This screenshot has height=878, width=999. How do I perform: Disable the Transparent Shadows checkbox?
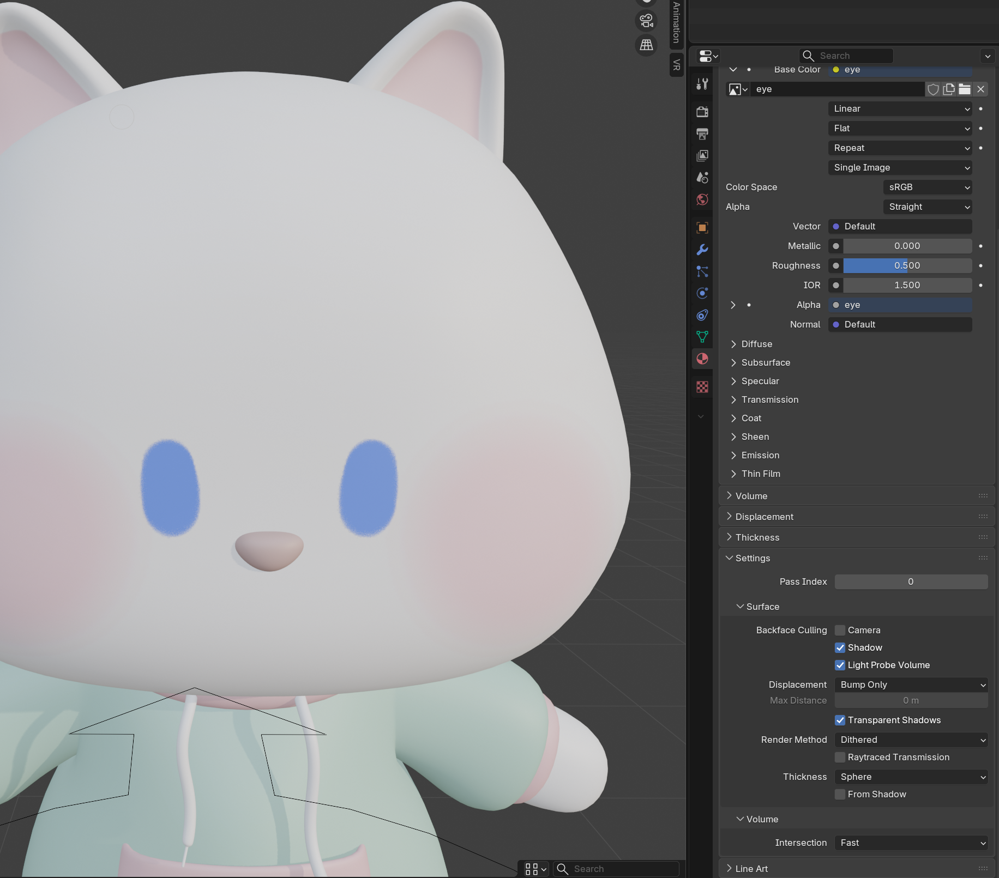coord(840,720)
